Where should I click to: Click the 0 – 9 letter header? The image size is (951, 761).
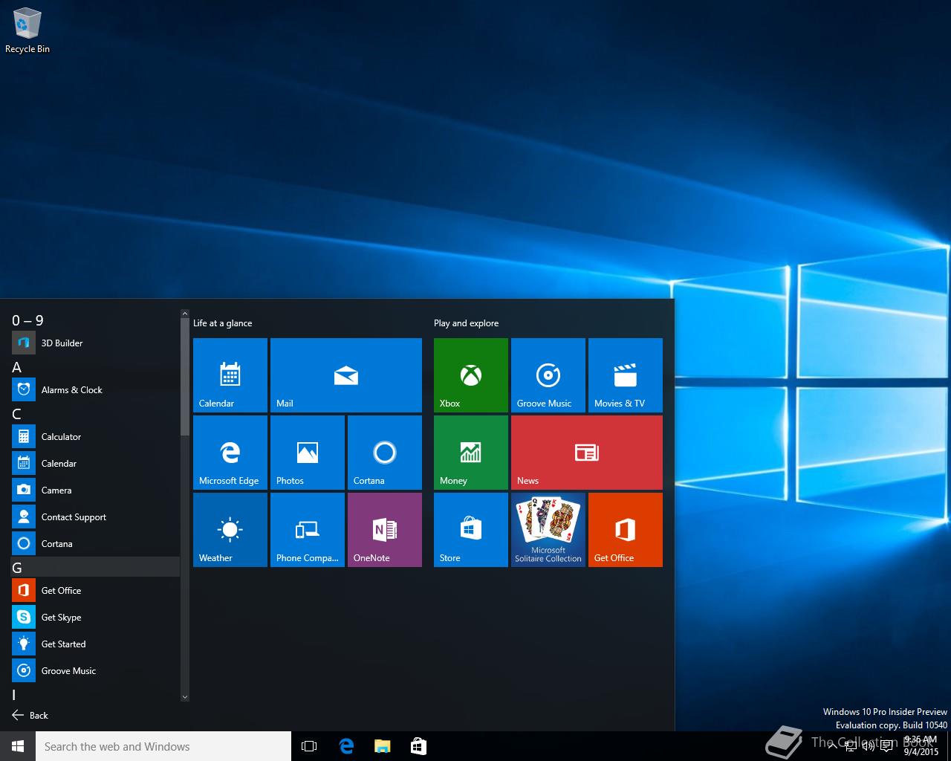(x=95, y=320)
